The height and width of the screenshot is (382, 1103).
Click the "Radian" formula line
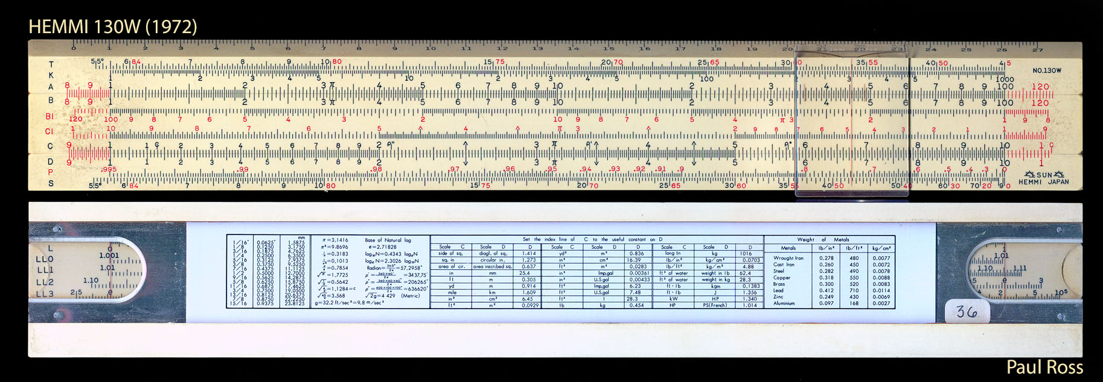tap(393, 268)
